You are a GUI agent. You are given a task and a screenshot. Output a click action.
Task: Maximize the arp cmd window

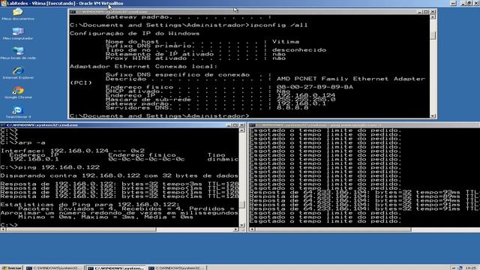click(x=235, y=125)
